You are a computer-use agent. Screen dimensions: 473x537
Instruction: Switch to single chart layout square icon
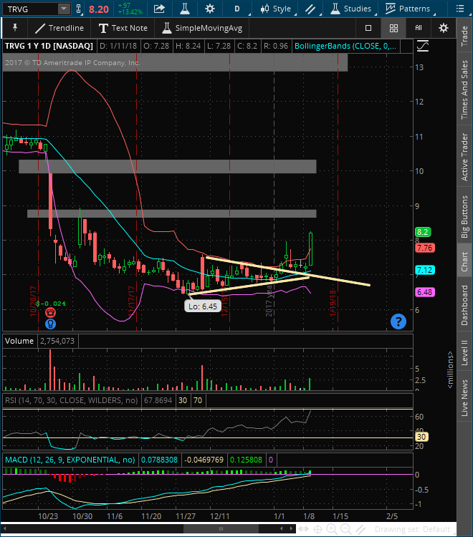tap(368, 28)
